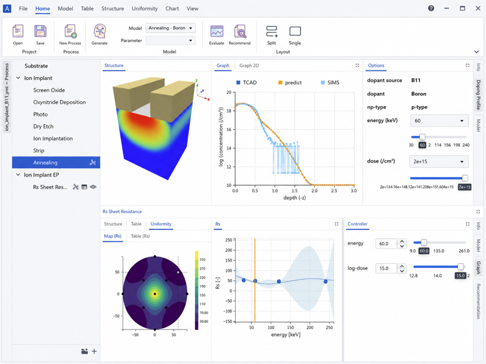Switch to the Table (Rs) tab
Image resolution: width=486 pixels, height=364 pixels.
140,236
